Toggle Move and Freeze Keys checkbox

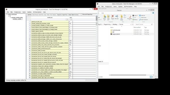click(81, 15)
